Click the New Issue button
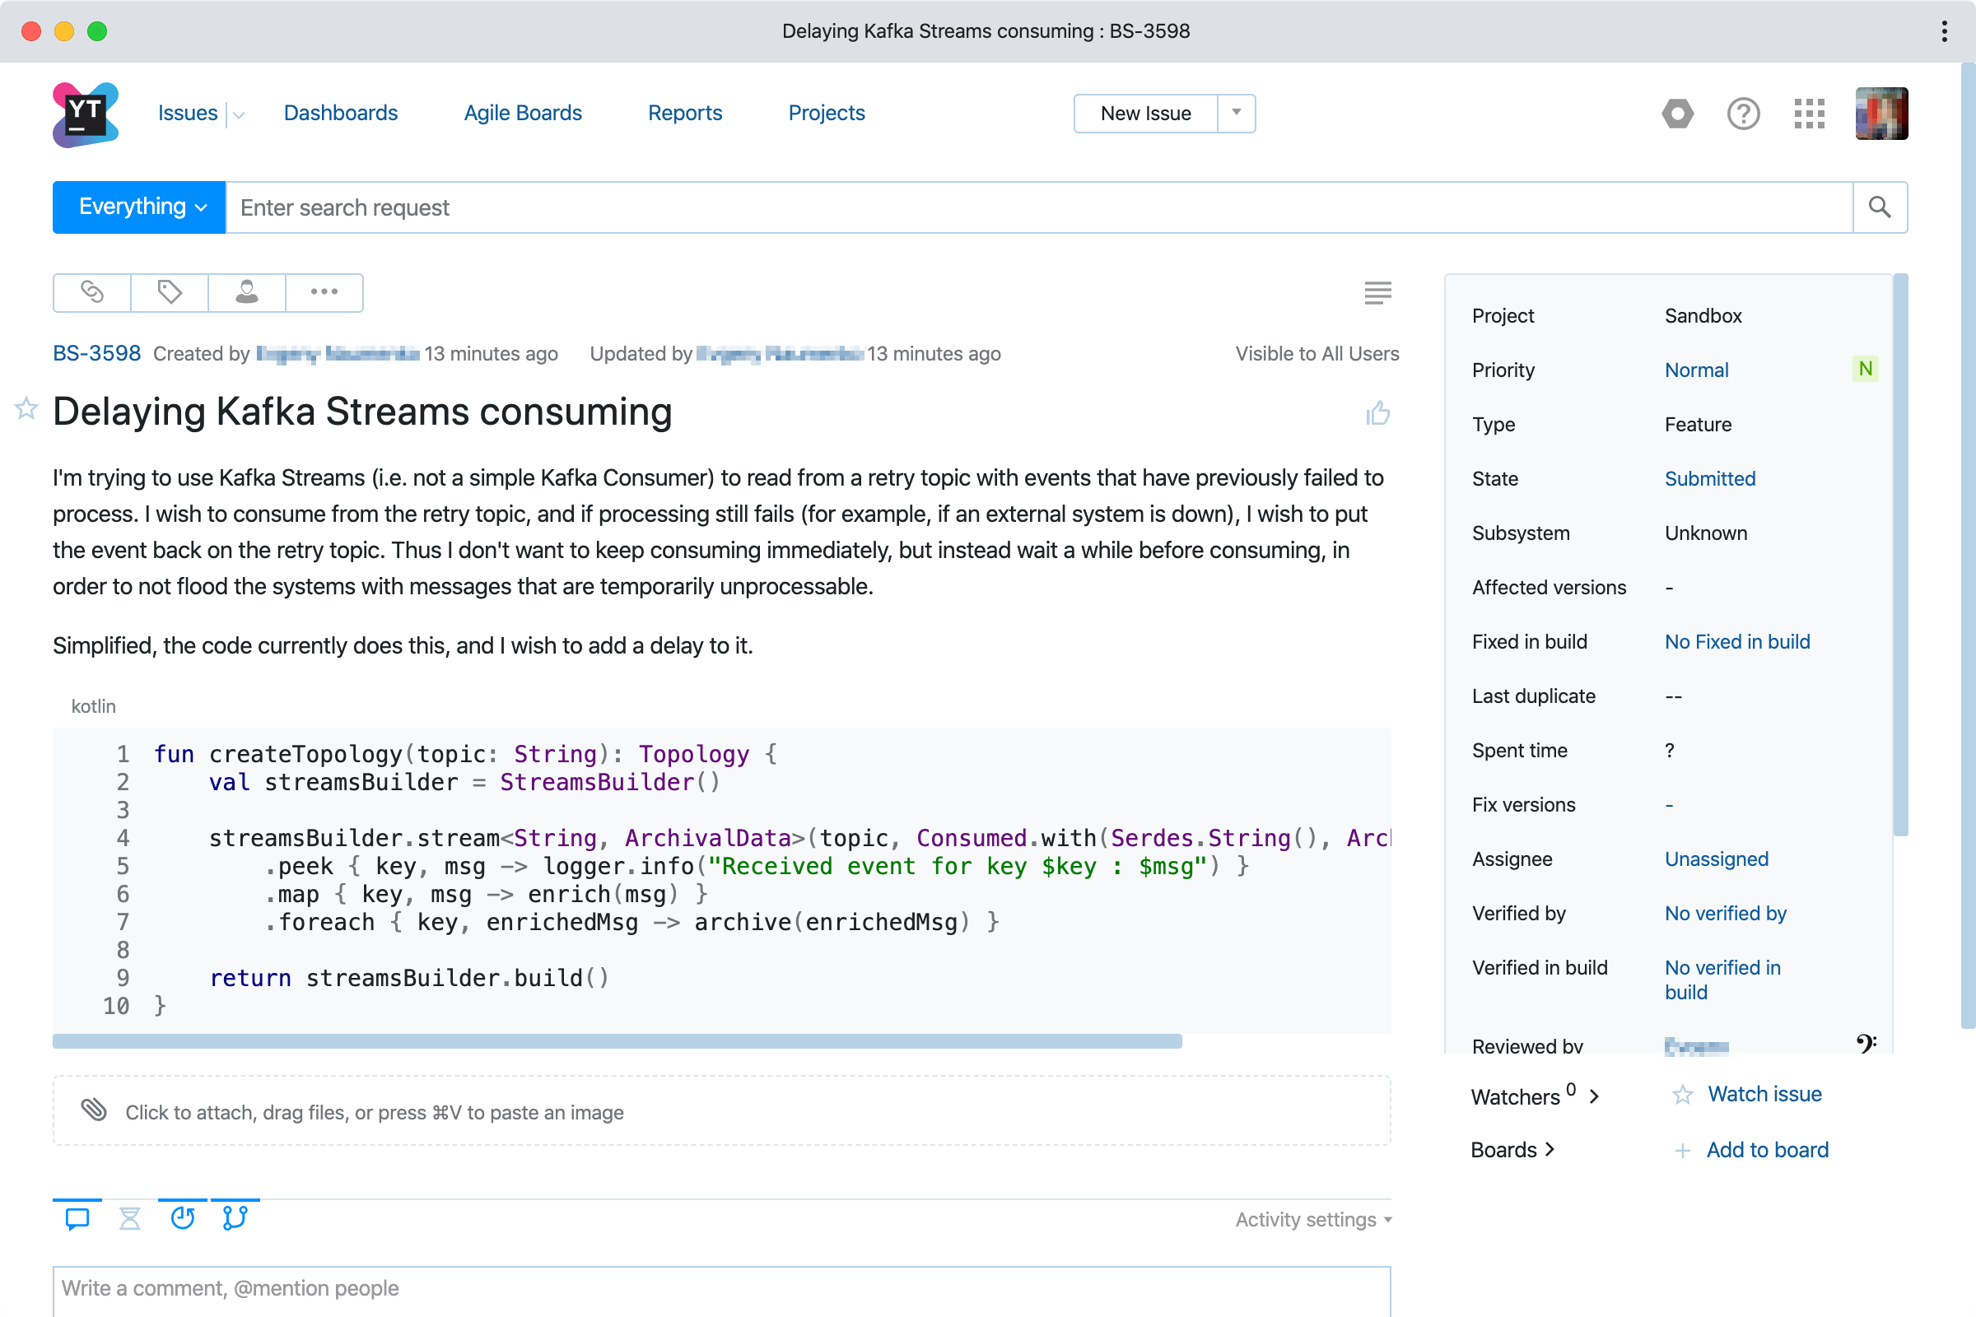Screen dimensions: 1976x1317 point(1146,114)
